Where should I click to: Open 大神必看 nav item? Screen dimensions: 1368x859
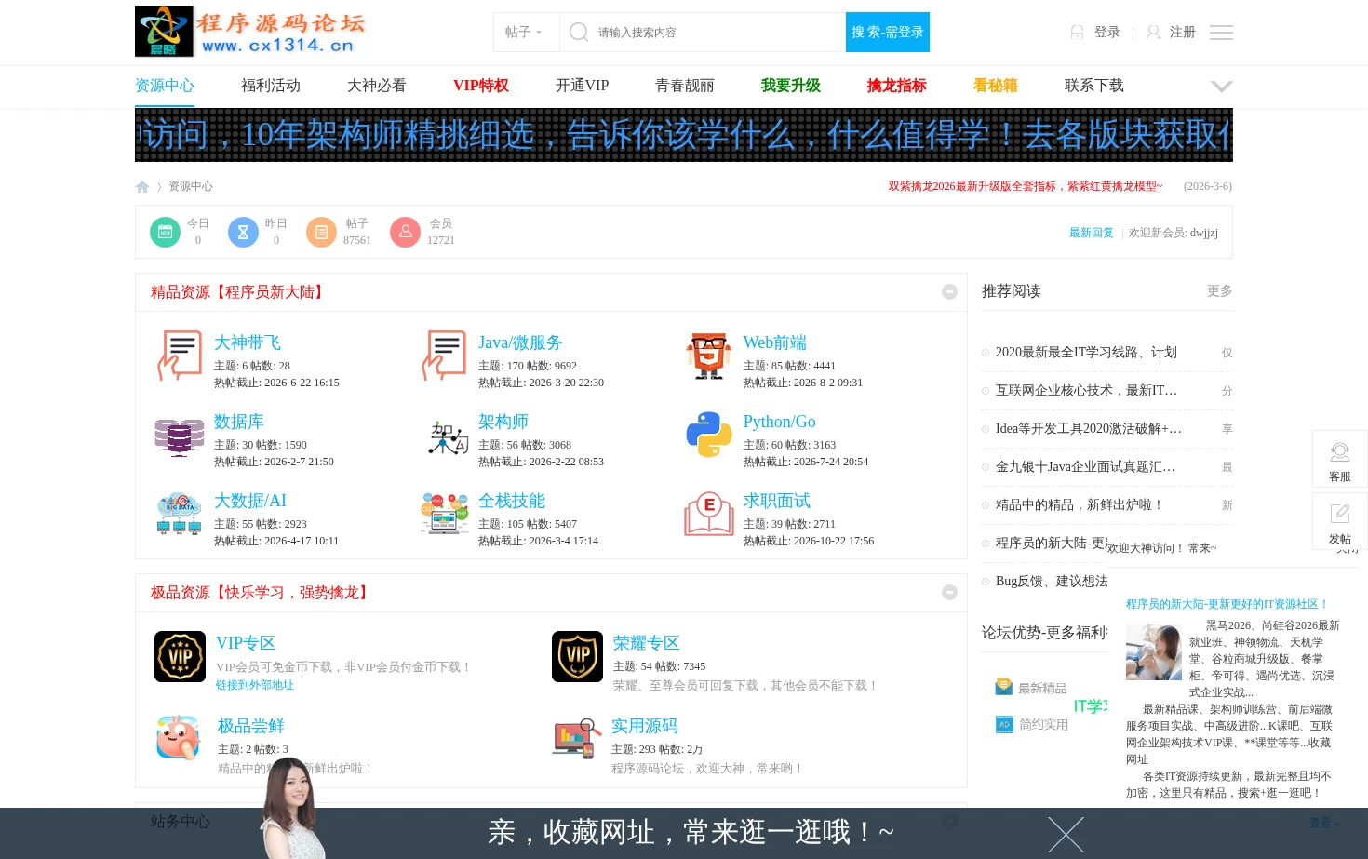tap(377, 86)
